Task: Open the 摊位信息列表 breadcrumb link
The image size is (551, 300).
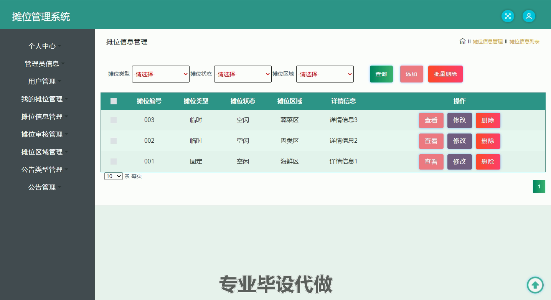Action: pyautogui.click(x=525, y=41)
